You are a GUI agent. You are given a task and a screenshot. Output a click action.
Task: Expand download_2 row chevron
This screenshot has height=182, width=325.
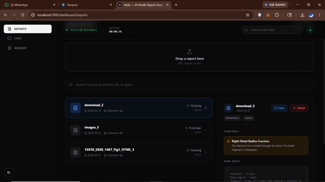click(x=205, y=108)
